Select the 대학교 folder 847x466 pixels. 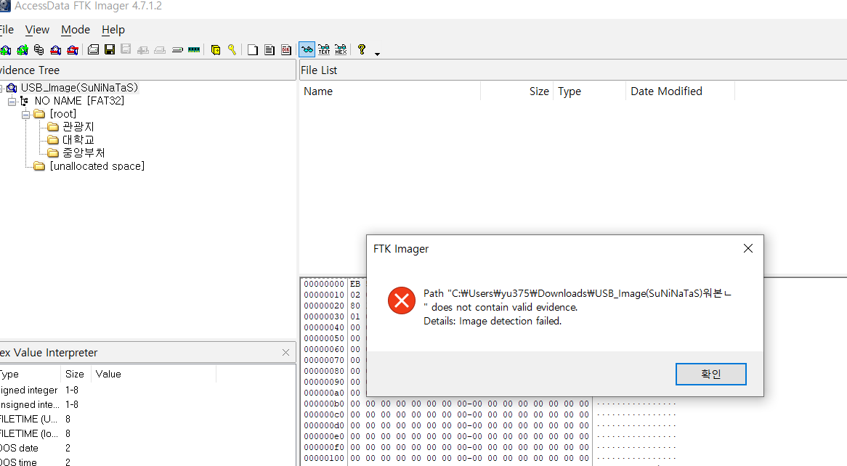coord(78,140)
